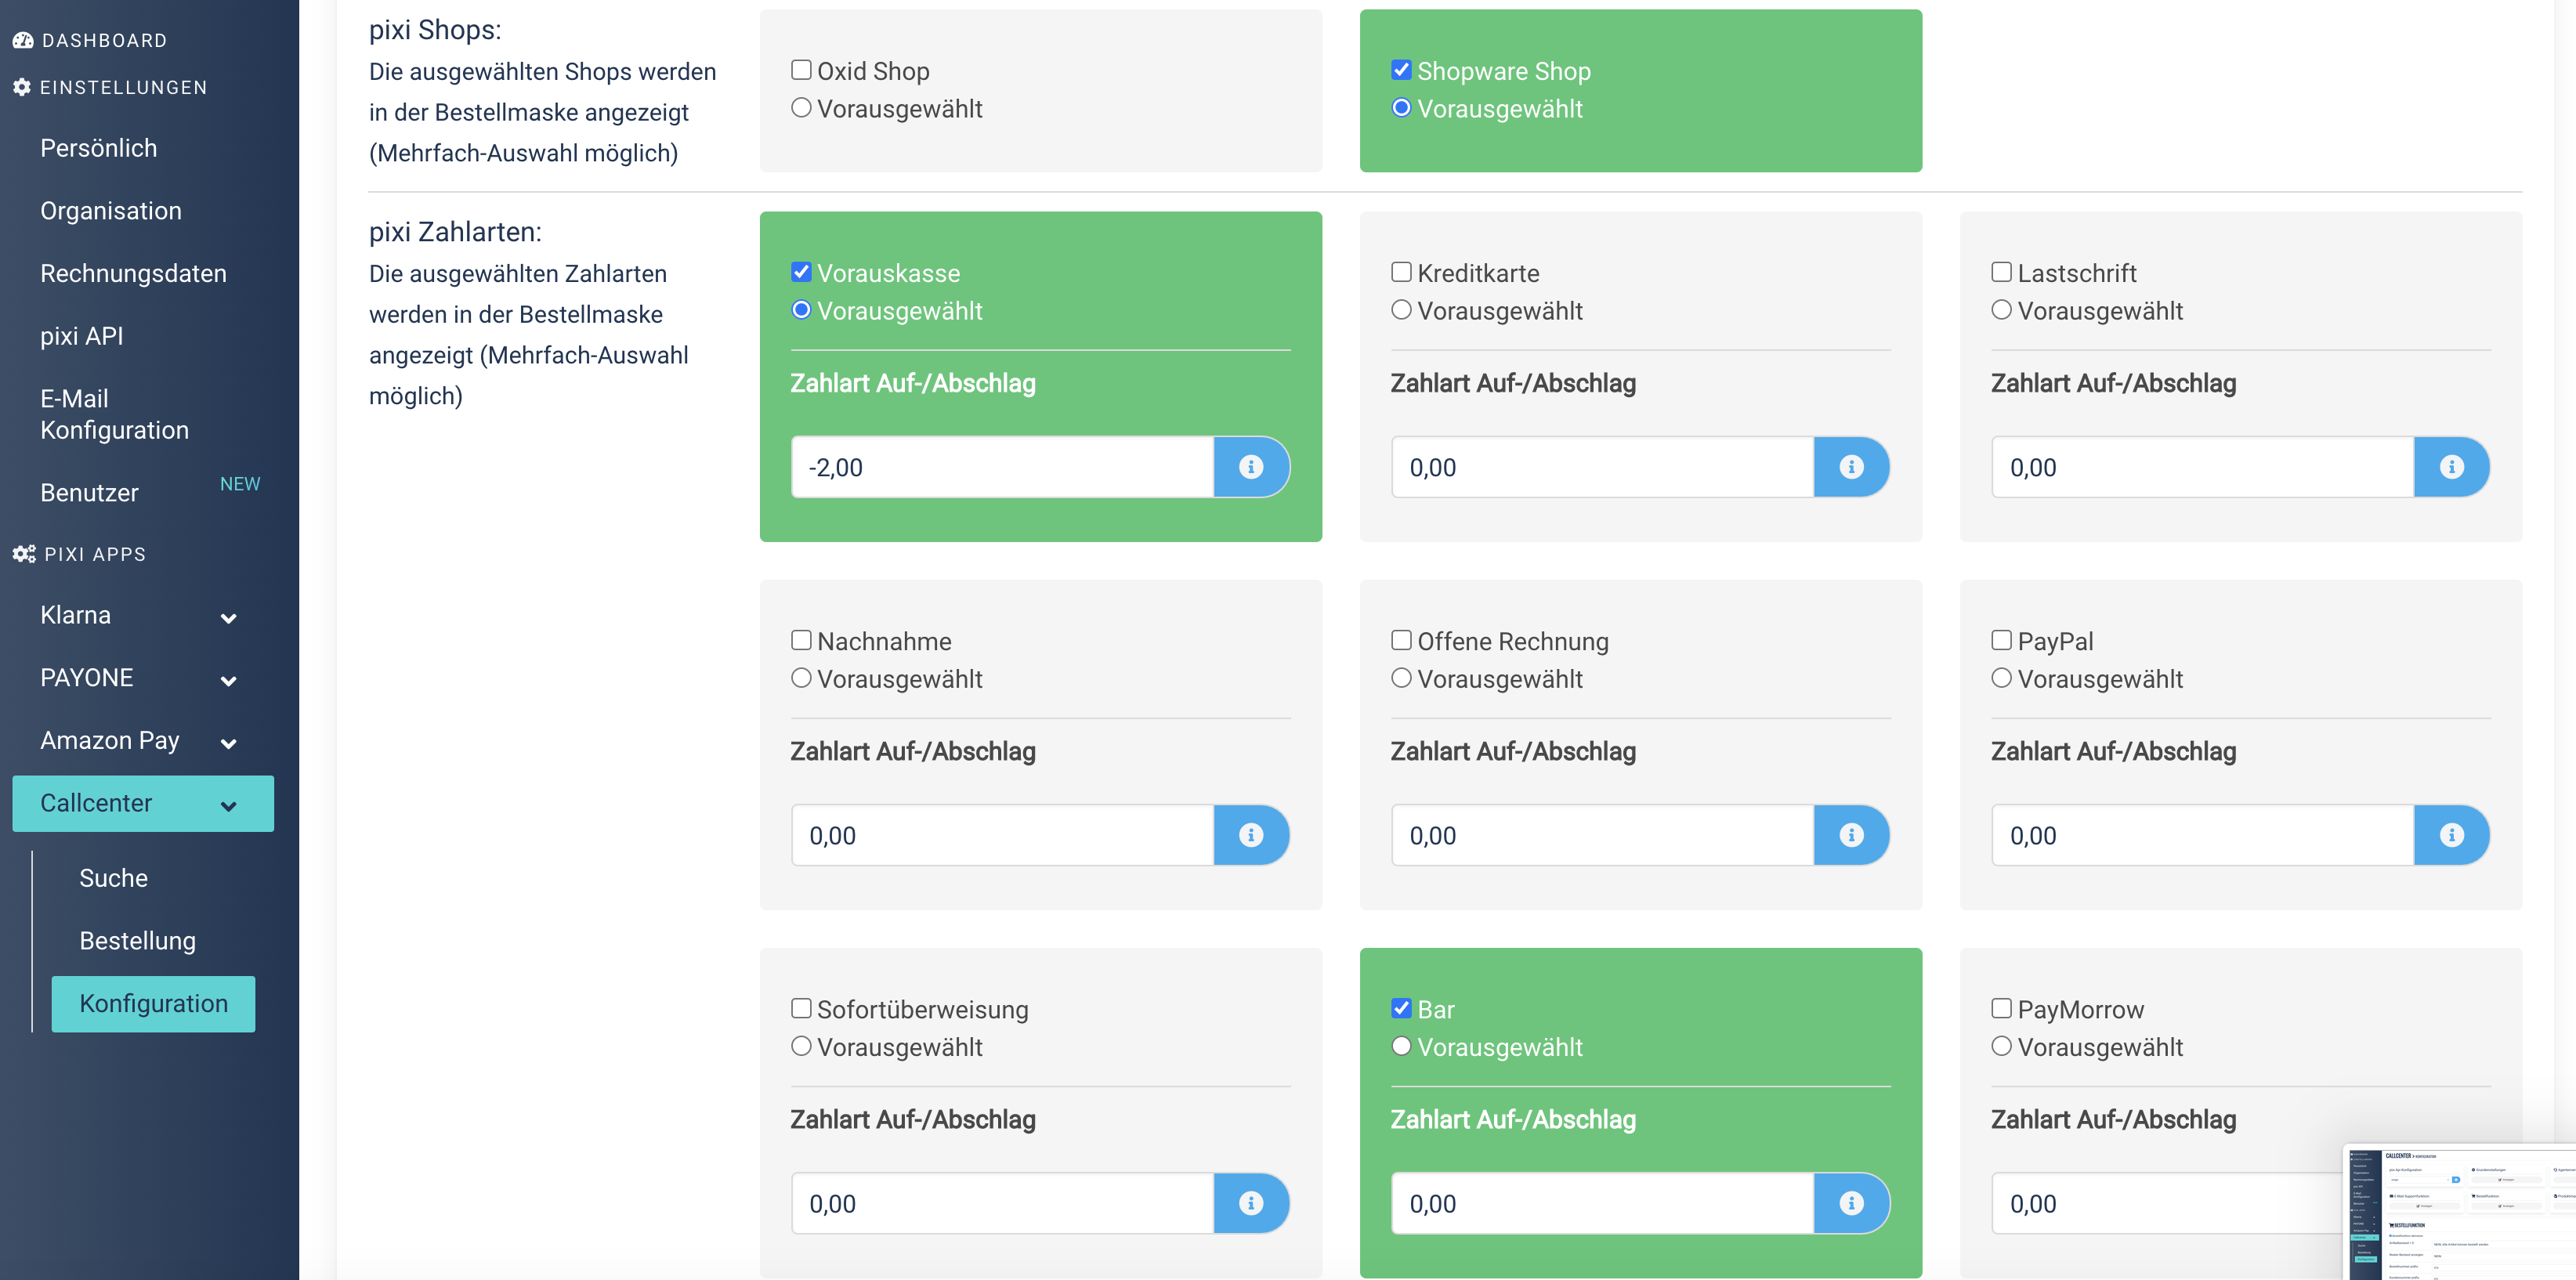The image size is (2576, 1280).
Task: Open the pixi API menu entry
Action: pos(82,336)
